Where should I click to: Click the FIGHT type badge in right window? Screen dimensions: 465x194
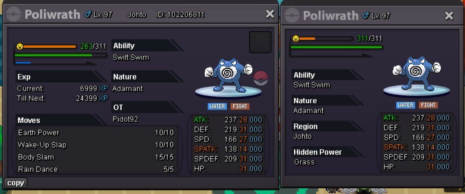pos(428,105)
